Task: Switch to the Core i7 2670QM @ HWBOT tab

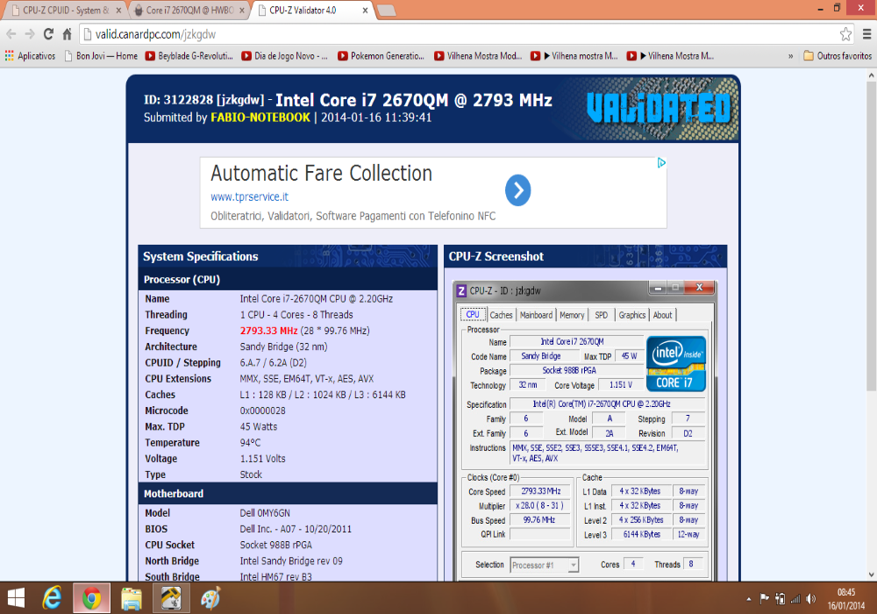Action: tap(189, 10)
